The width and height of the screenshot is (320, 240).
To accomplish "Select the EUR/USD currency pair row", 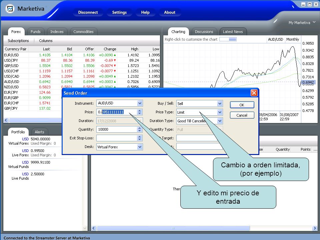I will (x=82, y=55).
